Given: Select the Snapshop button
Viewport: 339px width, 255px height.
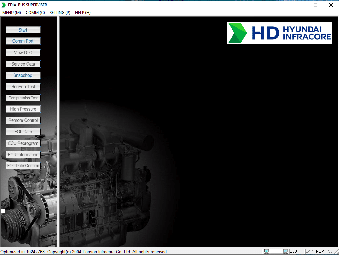Looking at the screenshot, I should 23,75.
